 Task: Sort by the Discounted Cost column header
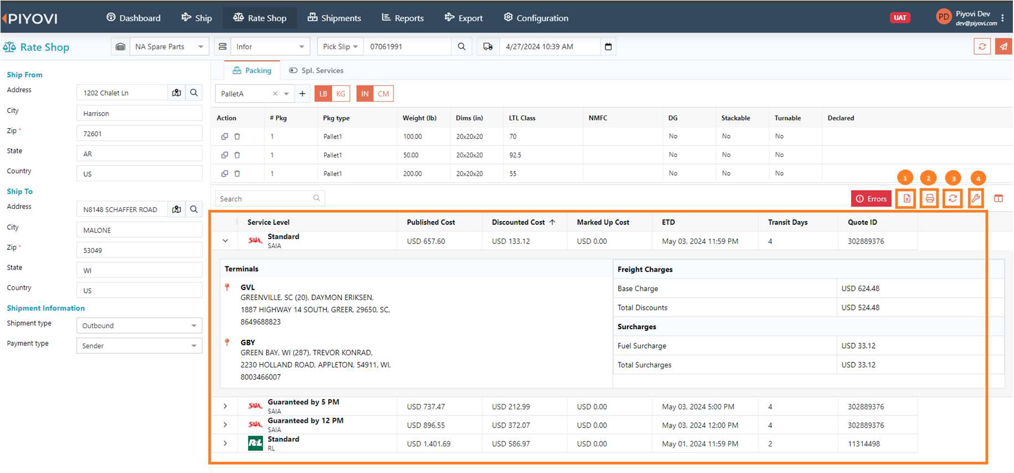(x=523, y=222)
